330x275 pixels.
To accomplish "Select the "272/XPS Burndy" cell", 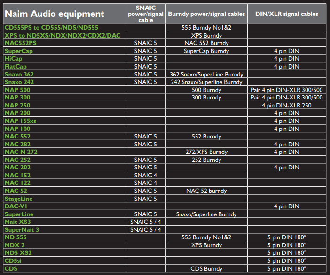I will click(206, 152).
